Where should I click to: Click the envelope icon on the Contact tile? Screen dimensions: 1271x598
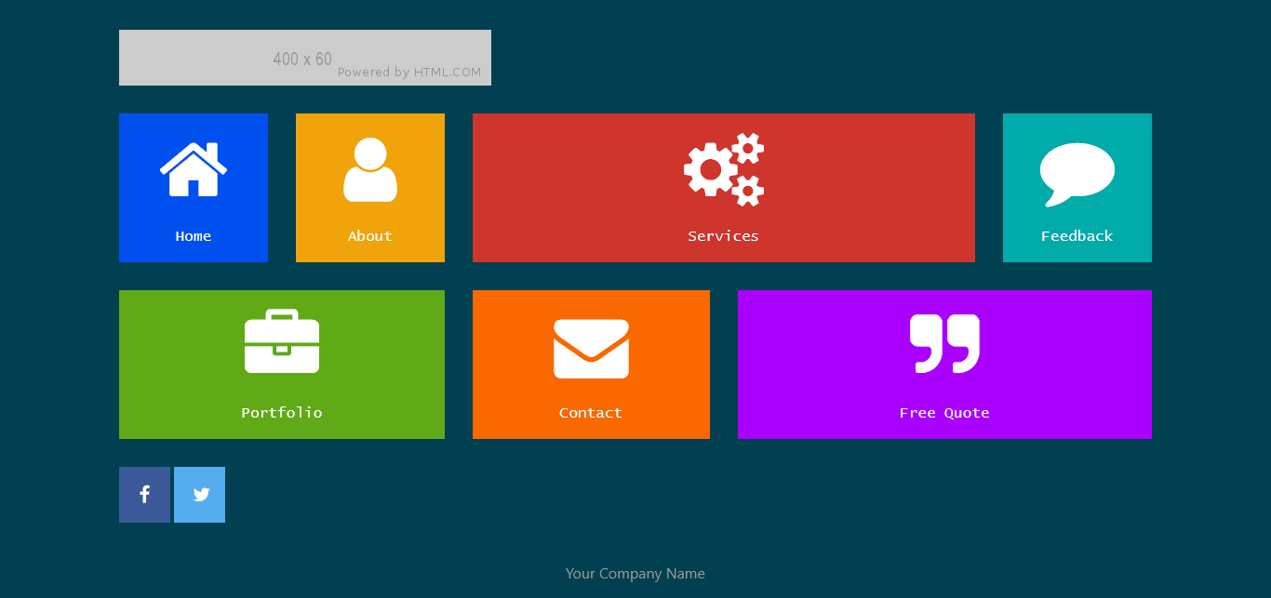click(591, 348)
